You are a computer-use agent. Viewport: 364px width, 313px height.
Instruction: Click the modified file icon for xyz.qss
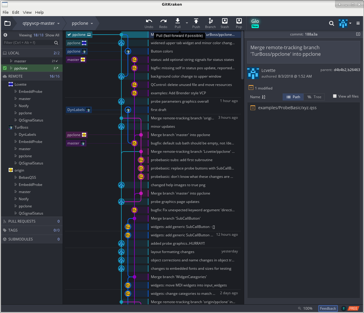point(253,108)
